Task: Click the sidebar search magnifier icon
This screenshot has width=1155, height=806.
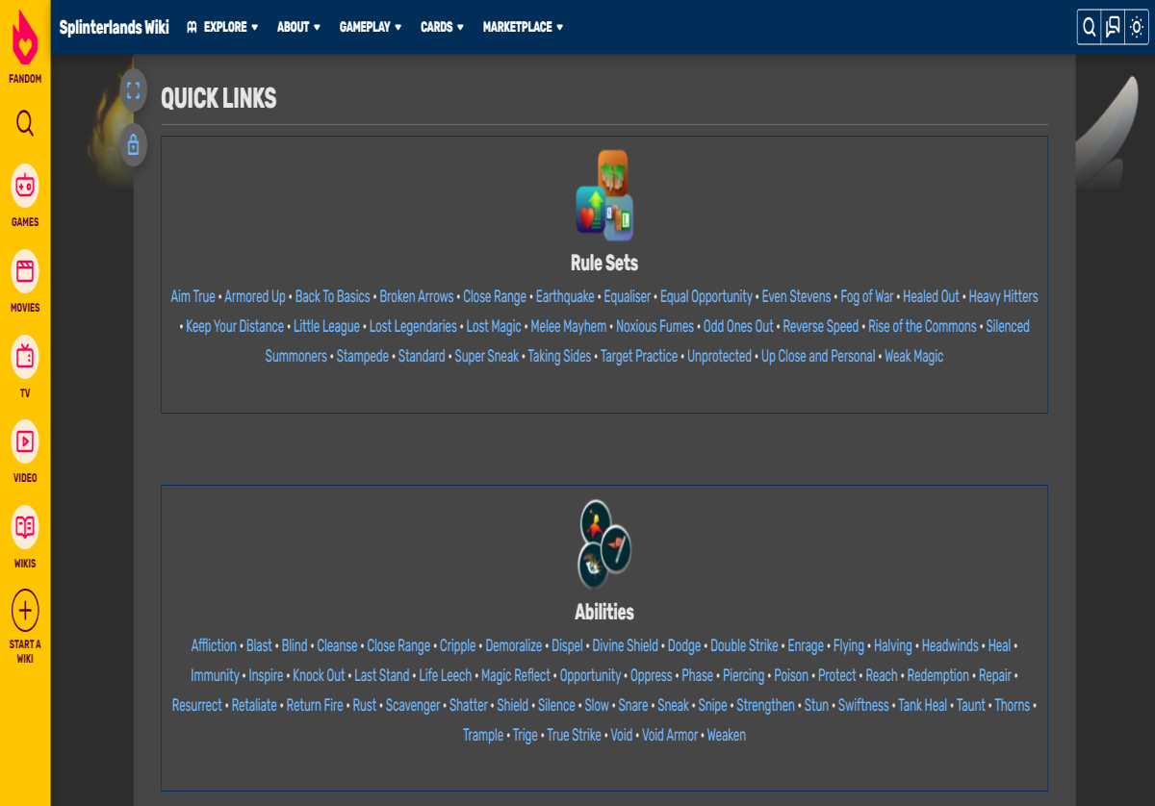Action: [x=25, y=123]
